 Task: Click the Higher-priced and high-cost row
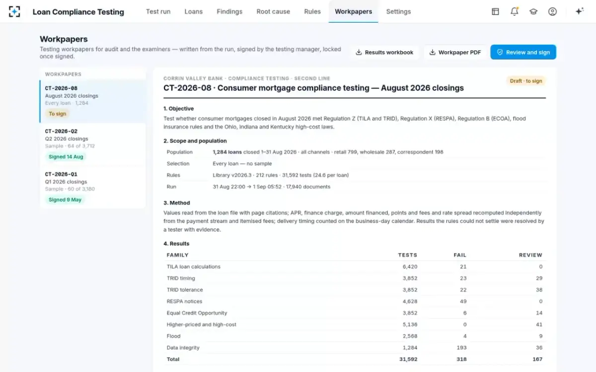point(355,324)
